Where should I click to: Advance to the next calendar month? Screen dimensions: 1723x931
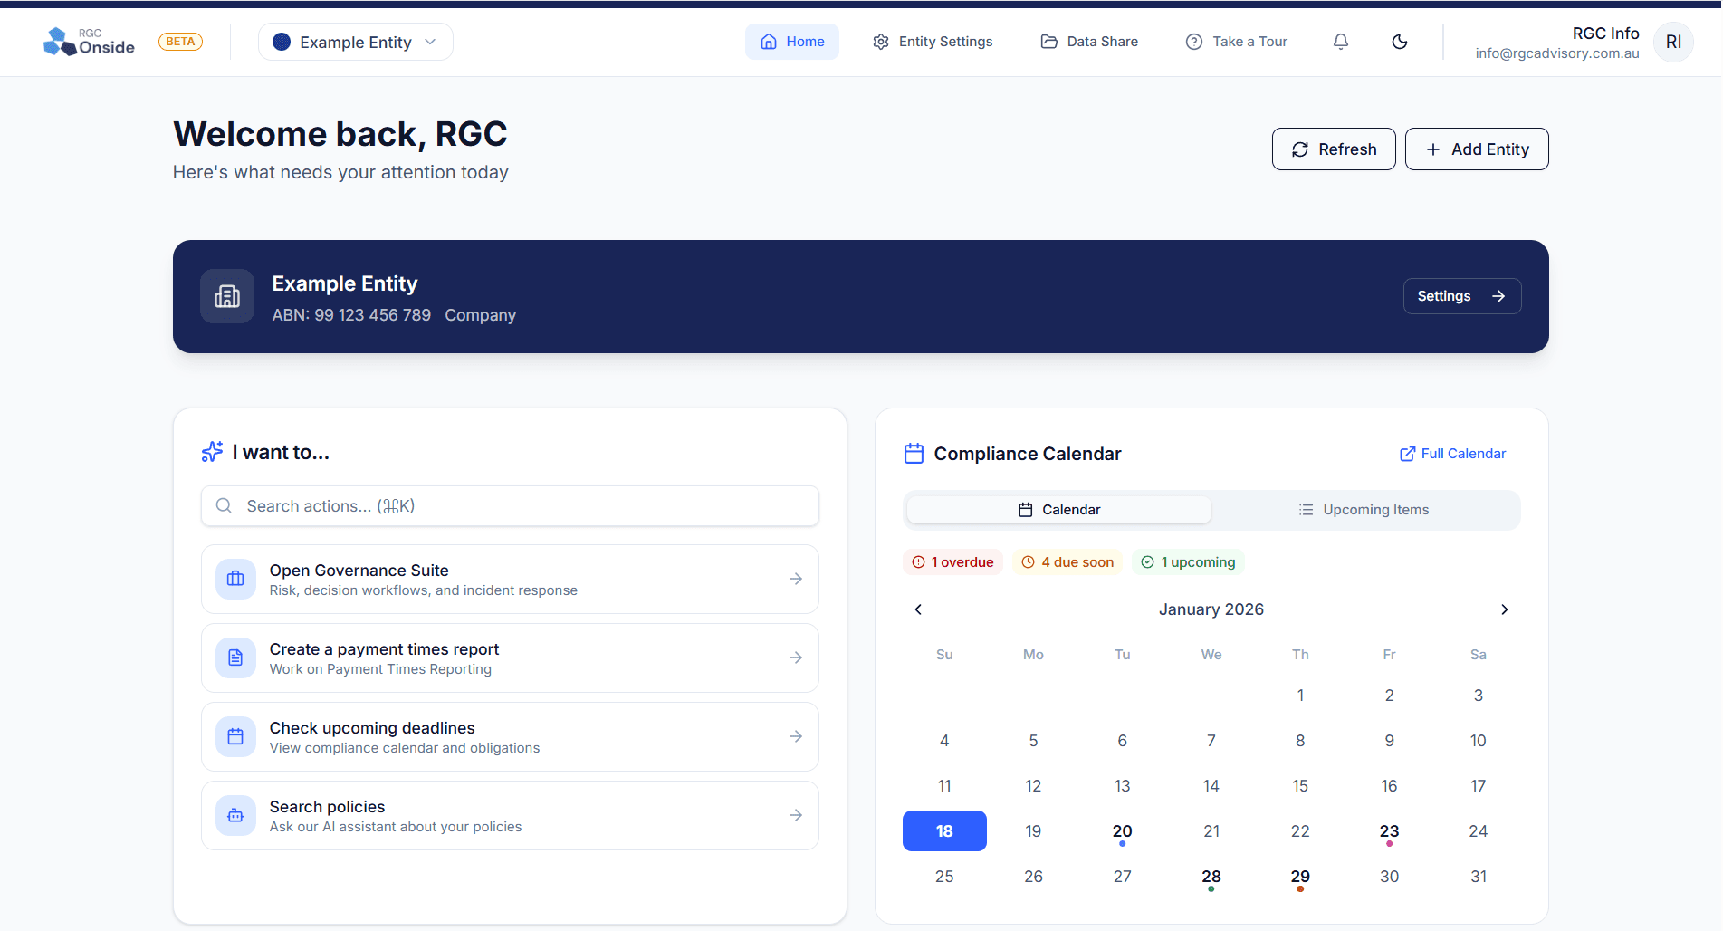[x=1504, y=609]
